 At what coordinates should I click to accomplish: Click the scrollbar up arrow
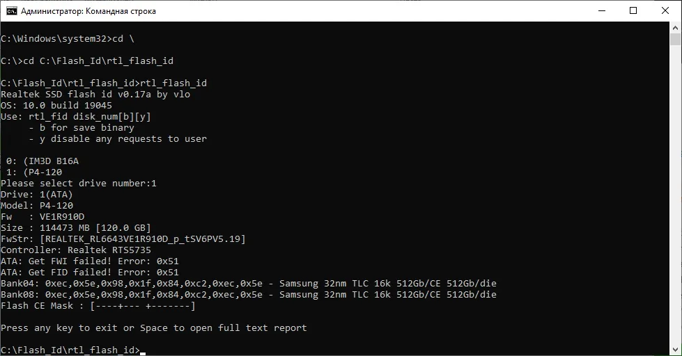click(675, 27)
